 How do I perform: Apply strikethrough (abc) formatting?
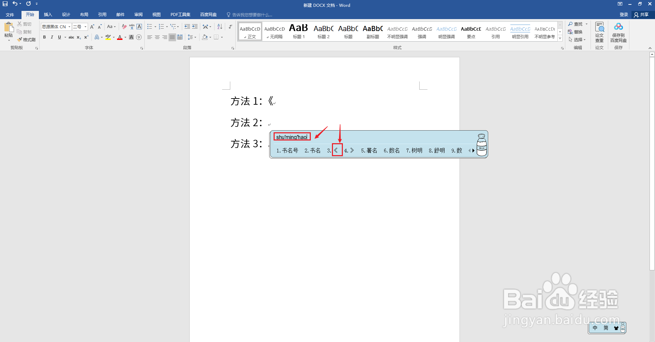71,37
